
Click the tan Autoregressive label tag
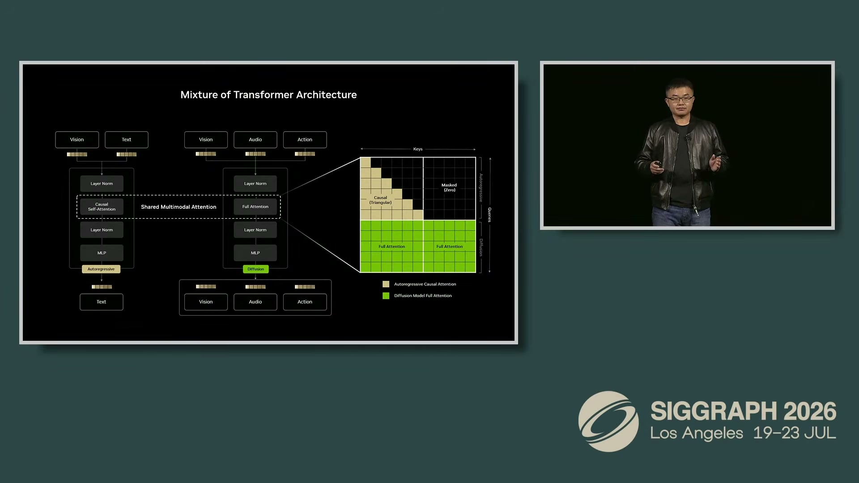(x=101, y=269)
